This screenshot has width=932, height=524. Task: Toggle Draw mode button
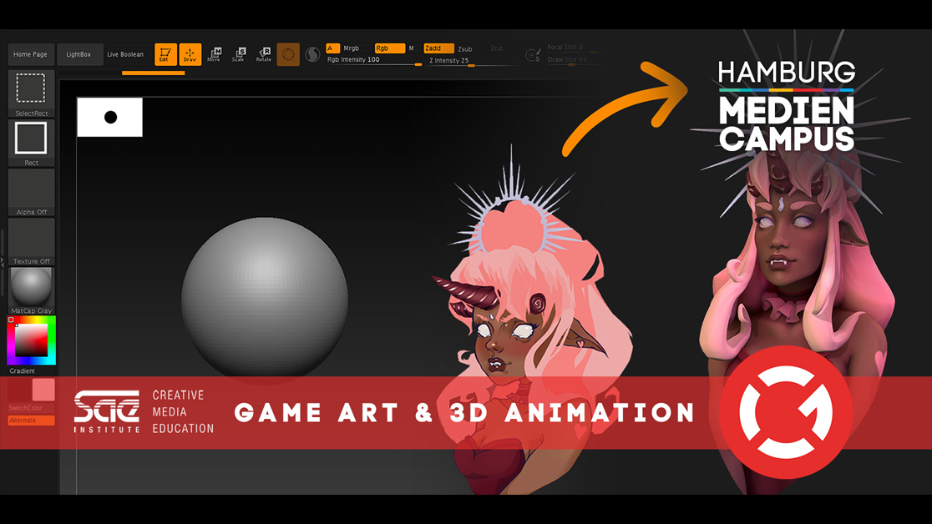190,54
